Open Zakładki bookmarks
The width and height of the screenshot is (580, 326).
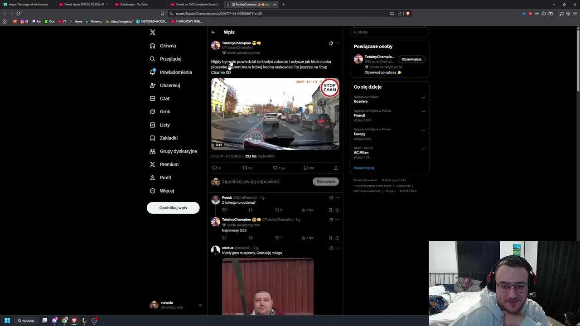164,138
